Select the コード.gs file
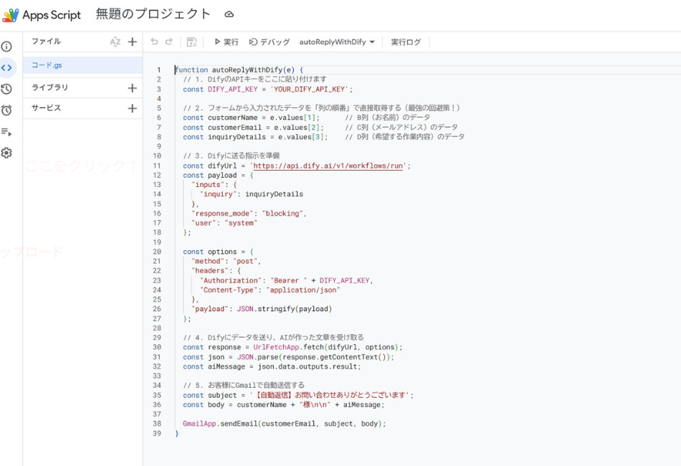This screenshot has width=681, height=466. pyautogui.click(x=47, y=65)
